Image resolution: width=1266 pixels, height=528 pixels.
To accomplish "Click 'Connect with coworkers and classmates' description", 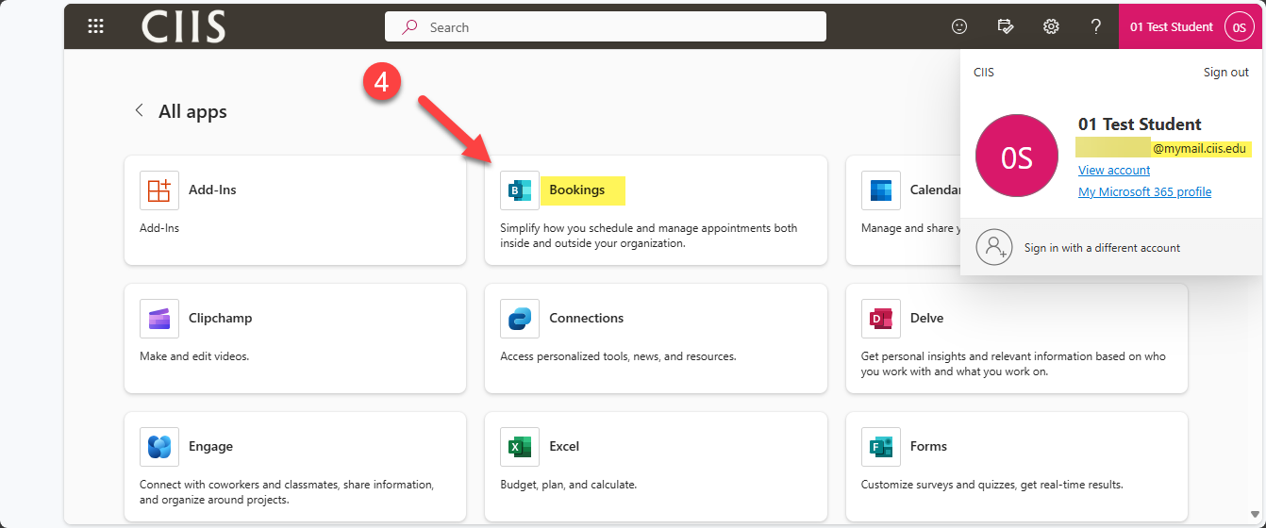I will [x=287, y=492].
